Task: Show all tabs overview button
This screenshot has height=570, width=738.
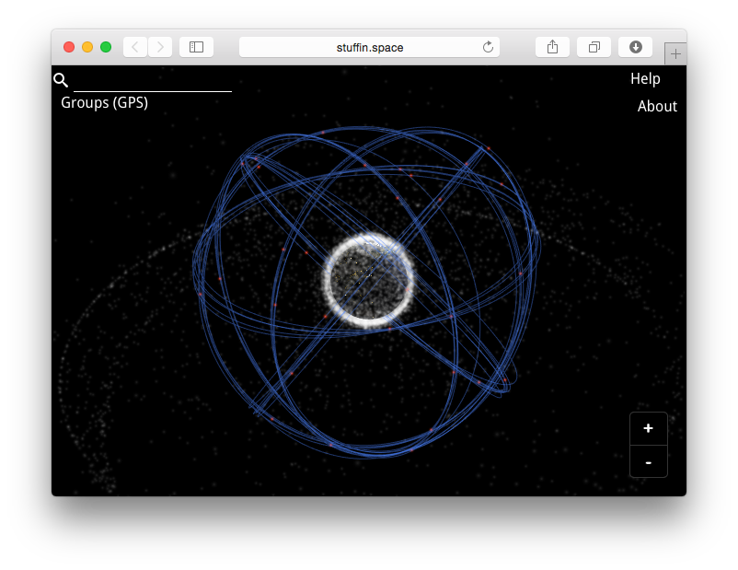Action: (594, 47)
